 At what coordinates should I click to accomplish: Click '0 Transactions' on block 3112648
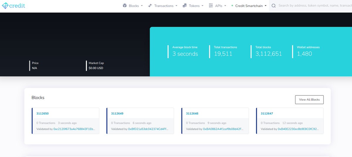tap(195, 123)
